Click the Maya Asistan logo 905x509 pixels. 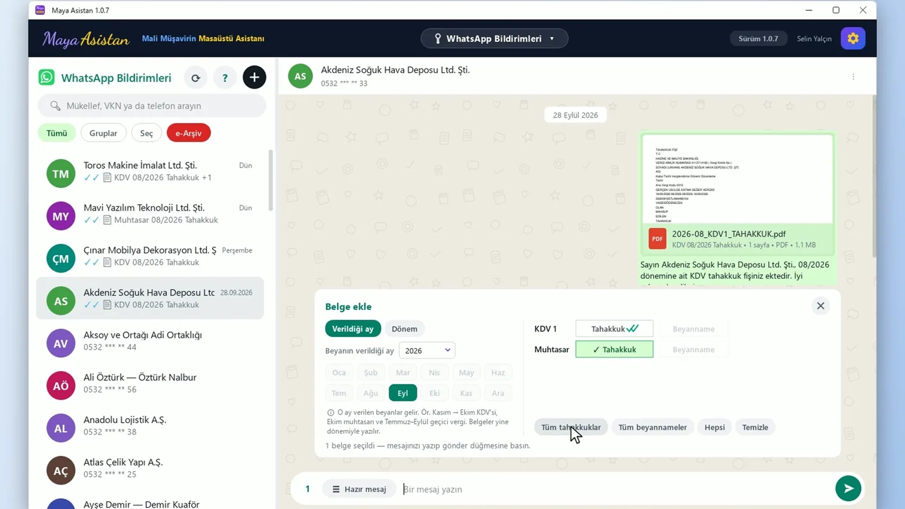coord(86,39)
